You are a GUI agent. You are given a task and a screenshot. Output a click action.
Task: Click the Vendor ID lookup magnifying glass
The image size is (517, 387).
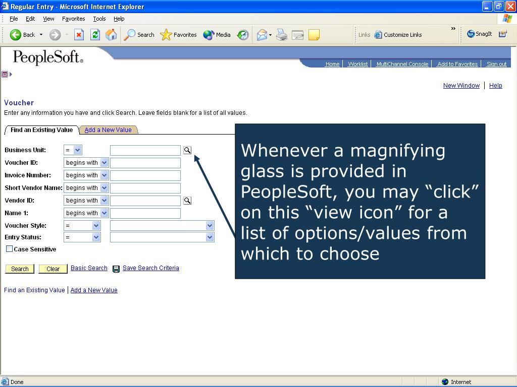coord(187,201)
